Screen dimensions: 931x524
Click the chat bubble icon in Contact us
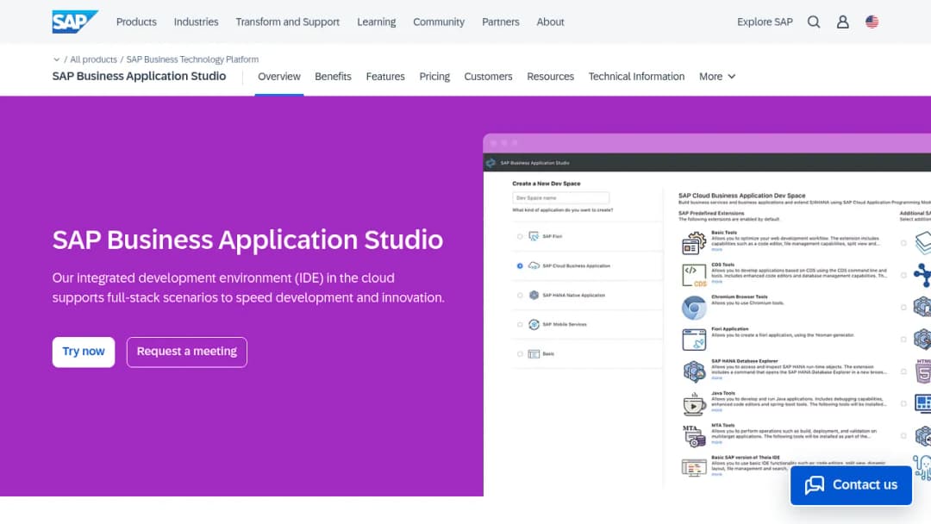pos(815,485)
